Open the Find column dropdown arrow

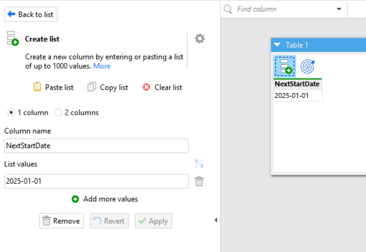pyautogui.click(x=339, y=9)
